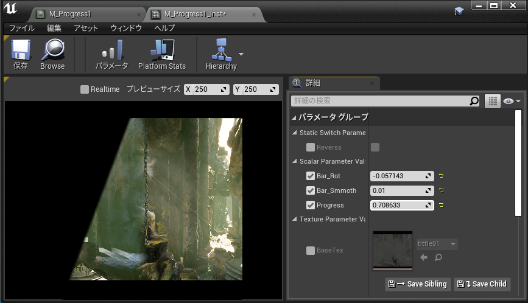Toggle the Reverss override checkbox
Screen dimensions: 528x303
click(x=311, y=147)
